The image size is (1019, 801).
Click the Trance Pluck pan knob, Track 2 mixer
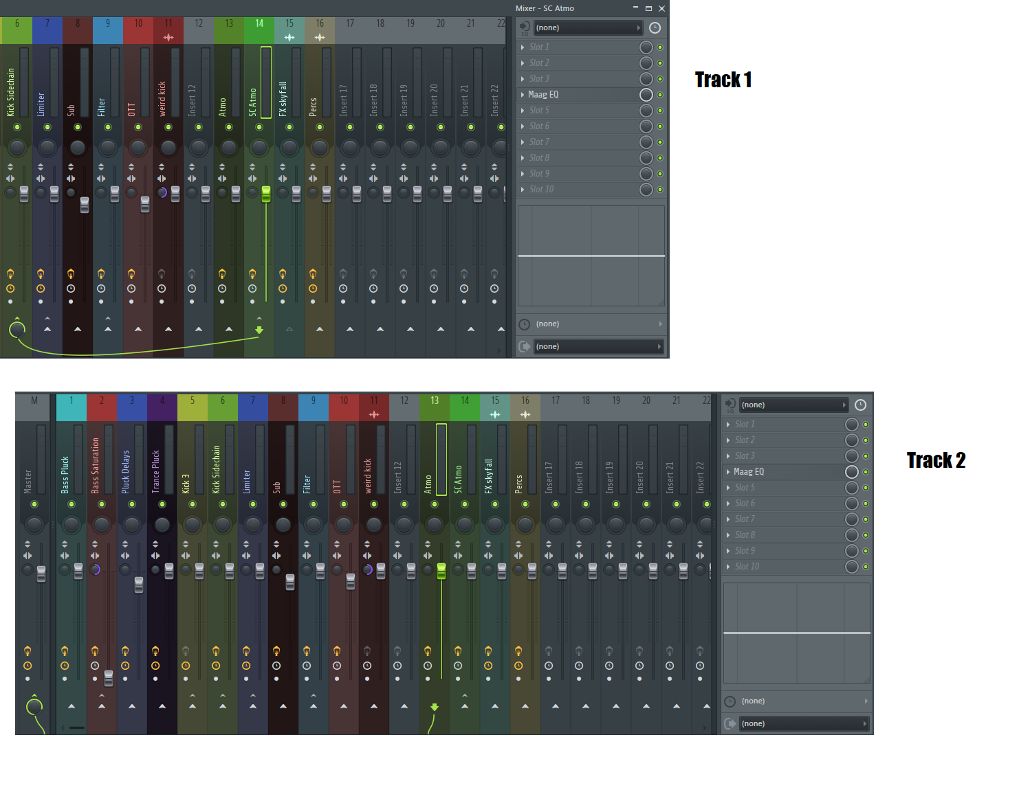click(x=162, y=525)
